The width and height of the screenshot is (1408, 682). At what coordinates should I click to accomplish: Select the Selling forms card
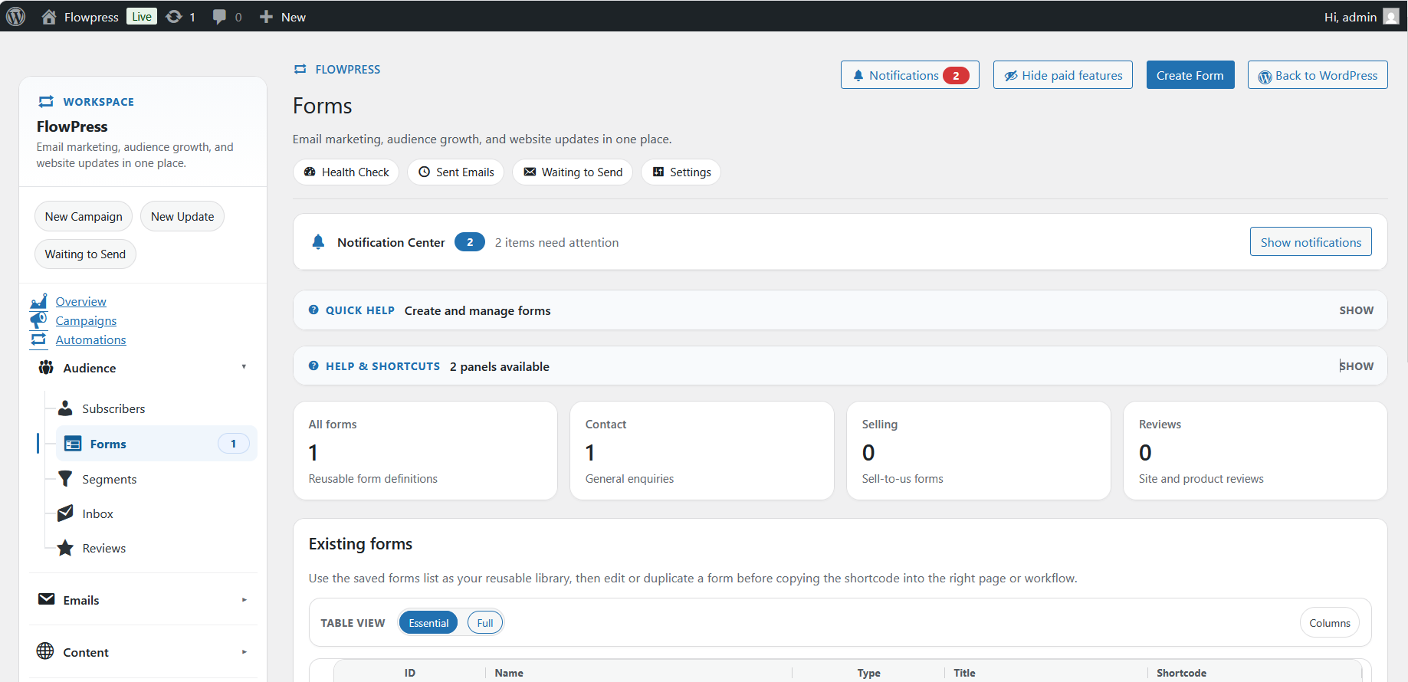tap(979, 451)
